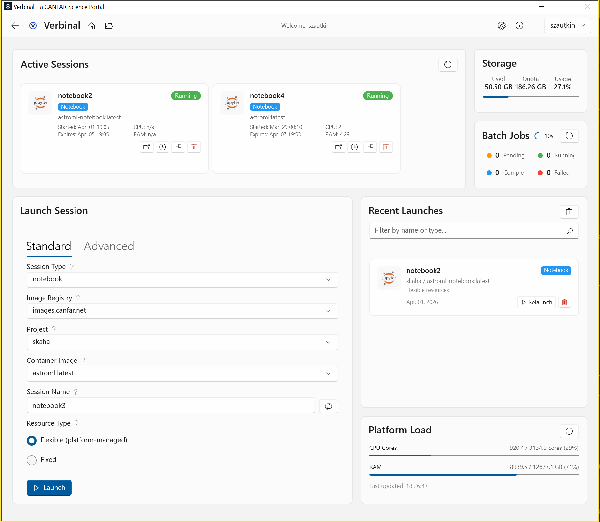The height and width of the screenshot is (522, 600).
Task: Click the 10s batch refresh interval
Action: point(549,136)
